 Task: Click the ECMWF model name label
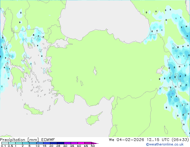click(x=48, y=140)
